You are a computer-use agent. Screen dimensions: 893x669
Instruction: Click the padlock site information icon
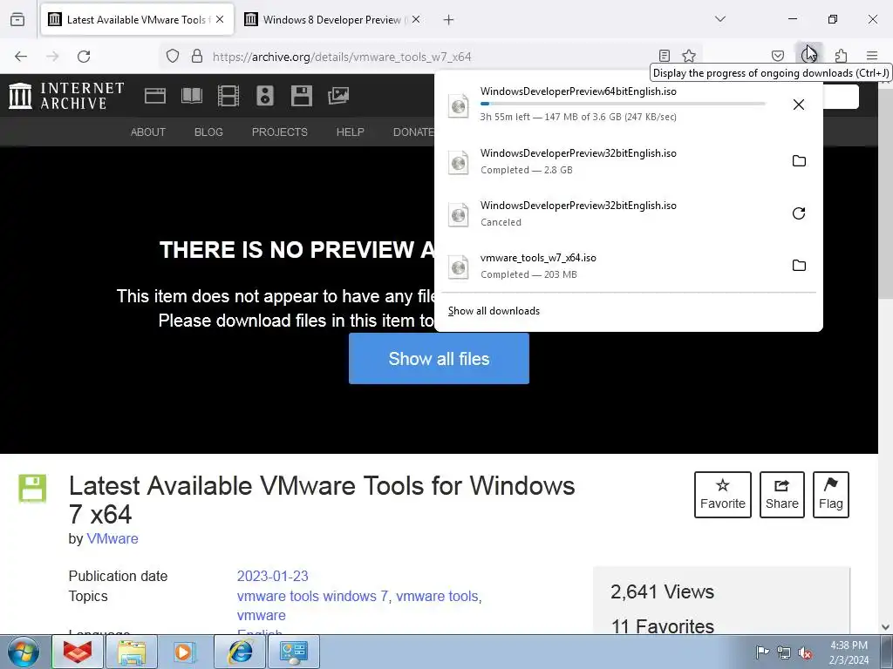pos(197,56)
